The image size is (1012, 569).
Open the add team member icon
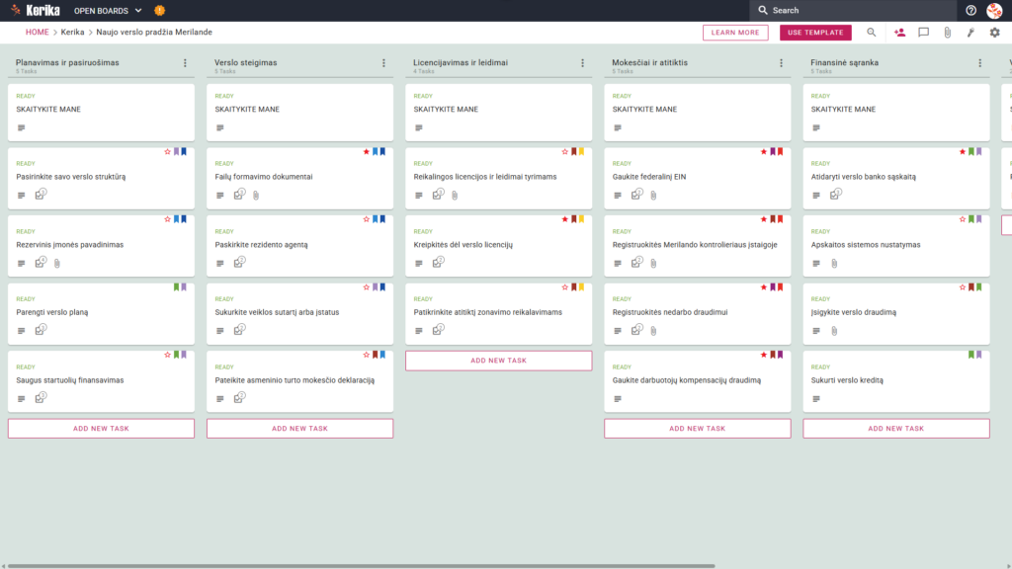click(899, 33)
